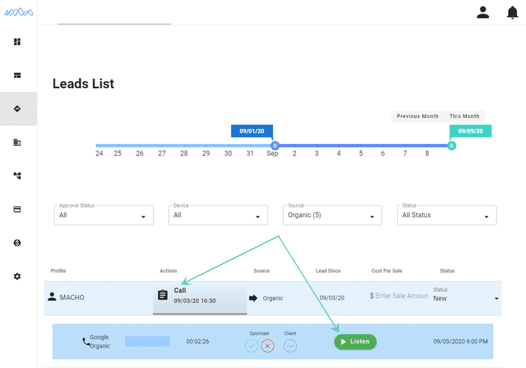Approve the call with Optimizer check button

[252, 346]
